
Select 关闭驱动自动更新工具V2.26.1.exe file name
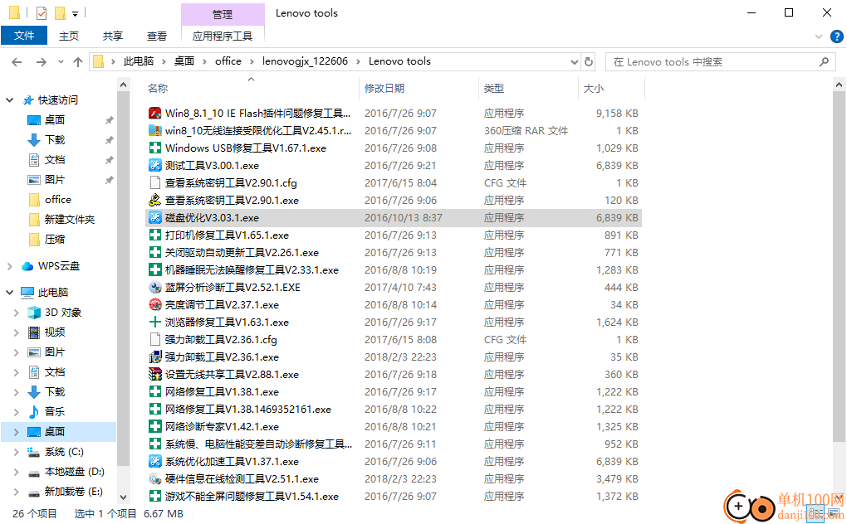coord(242,253)
